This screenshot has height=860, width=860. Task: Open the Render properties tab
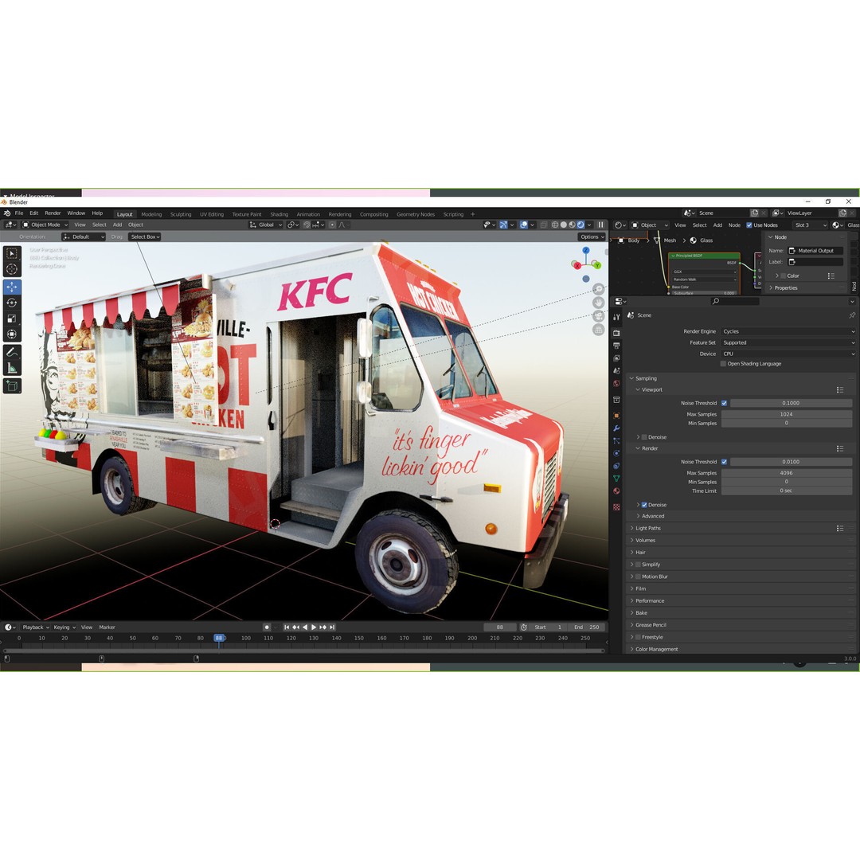point(616,333)
